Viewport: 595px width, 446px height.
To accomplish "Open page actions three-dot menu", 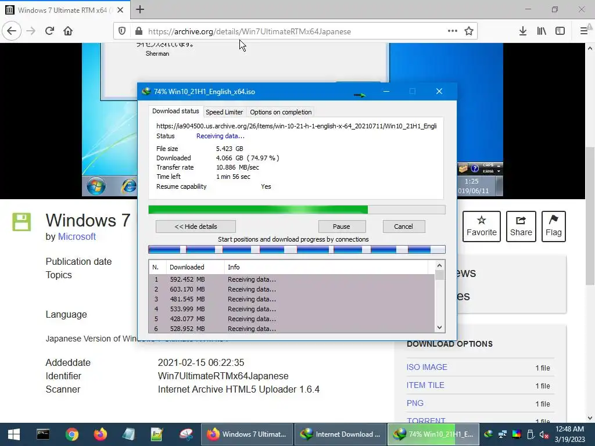I will coord(452,31).
